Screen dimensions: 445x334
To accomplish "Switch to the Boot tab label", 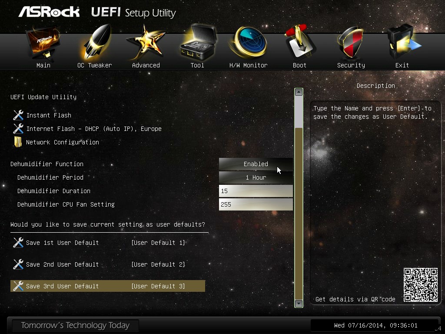I will (299, 65).
